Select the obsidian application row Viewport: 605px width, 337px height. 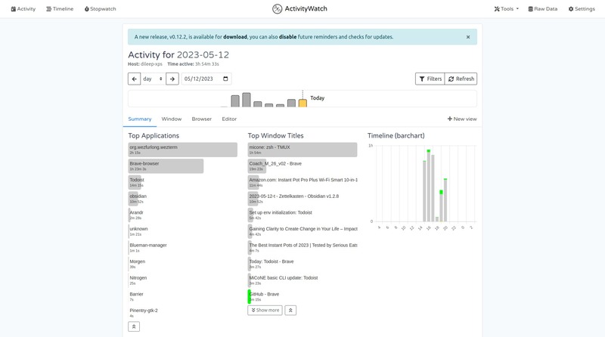[x=182, y=199]
